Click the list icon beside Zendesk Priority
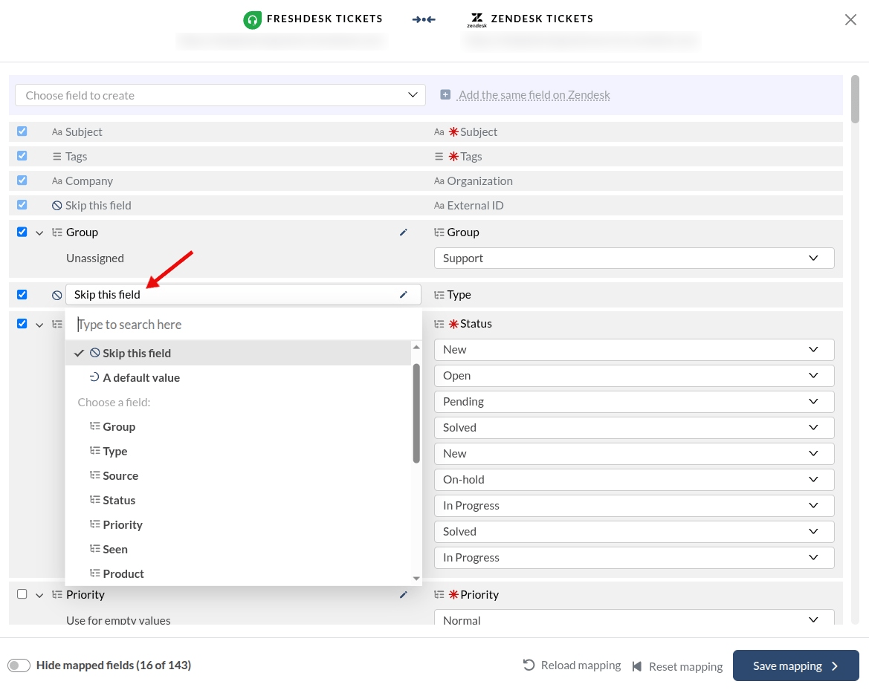Image resolution: width=869 pixels, height=690 pixels. point(439,595)
